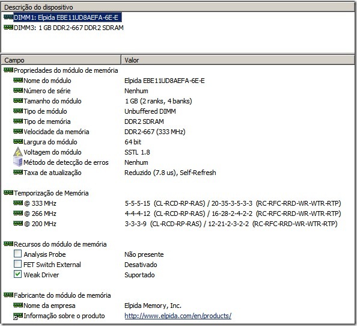
Task: Click the Taxa de atualização row icon
Action: pos(18,172)
